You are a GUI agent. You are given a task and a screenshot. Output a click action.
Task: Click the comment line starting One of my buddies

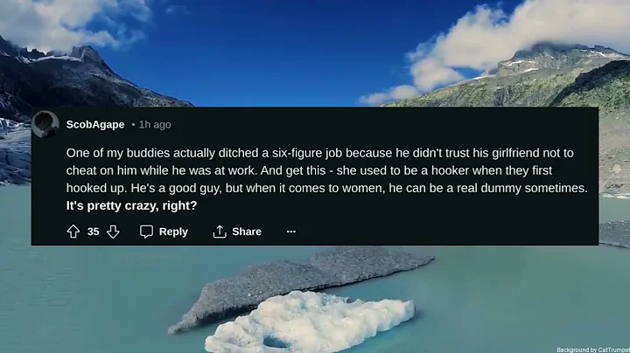(320, 153)
